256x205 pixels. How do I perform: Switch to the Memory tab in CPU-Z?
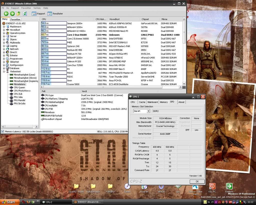[x=164, y=102]
